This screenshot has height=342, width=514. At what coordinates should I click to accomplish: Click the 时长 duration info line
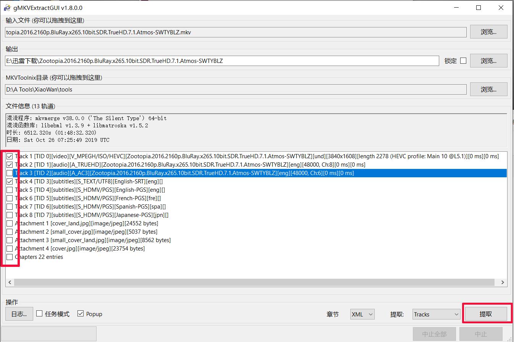click(52, 133)
